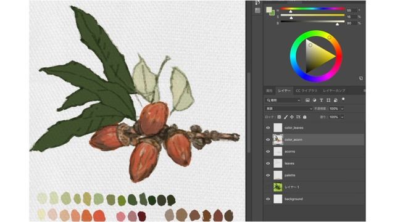Hide the leaves layer

click(268, 163)
